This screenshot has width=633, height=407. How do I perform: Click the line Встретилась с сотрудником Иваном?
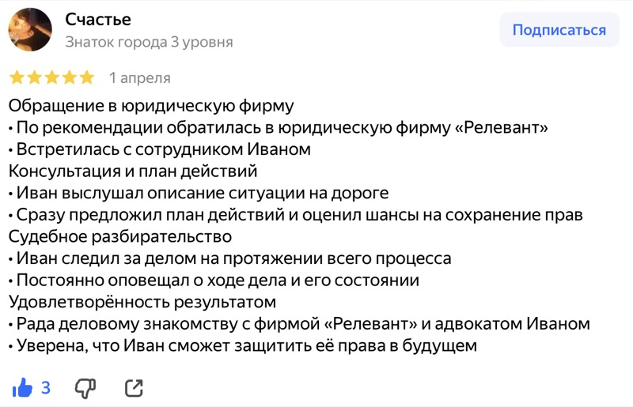click(x=160, y=149)
